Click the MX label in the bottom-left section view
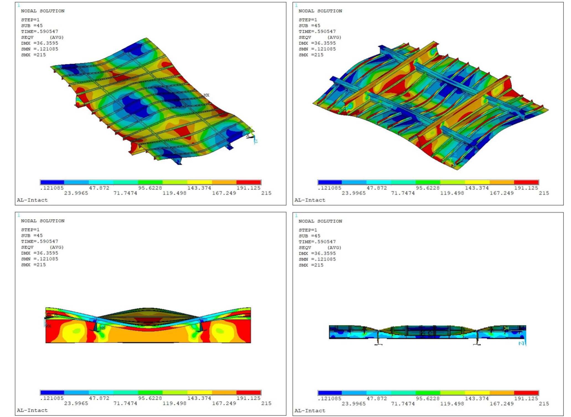571x417 pixels. coord(48,326)
